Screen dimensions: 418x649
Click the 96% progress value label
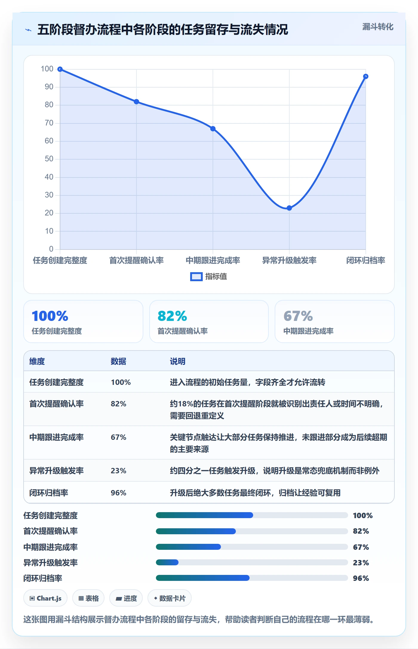point(361,578)
